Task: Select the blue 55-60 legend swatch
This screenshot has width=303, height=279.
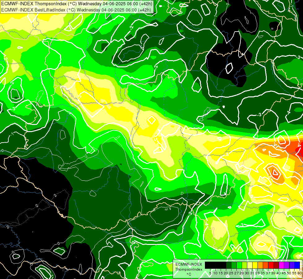Action: tap(297, 265)
